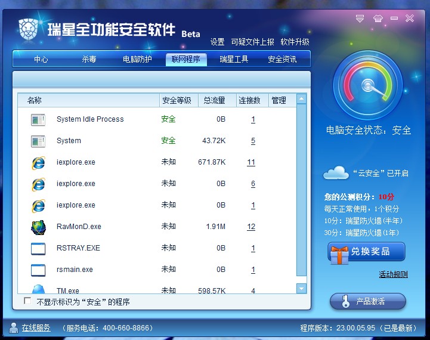Screen dimensions: 430x340
Task: Click the TM.exe icon
Action: 38,289
